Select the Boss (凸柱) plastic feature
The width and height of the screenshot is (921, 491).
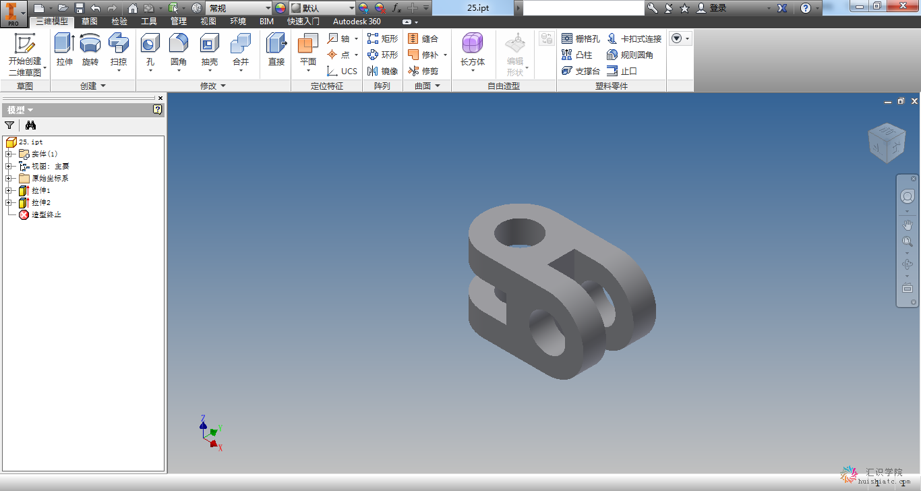(577, 55)
